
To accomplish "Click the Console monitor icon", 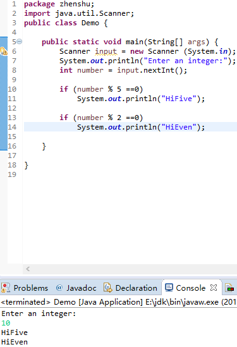I will (169, 288).
